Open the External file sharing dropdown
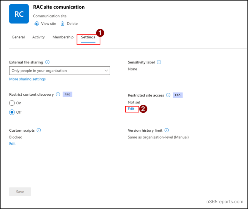This screenshot has width=248, height=209. [60, 71]
